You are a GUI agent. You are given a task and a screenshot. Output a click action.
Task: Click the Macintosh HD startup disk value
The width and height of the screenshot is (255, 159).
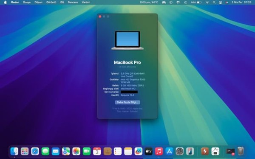click(128, 89)
